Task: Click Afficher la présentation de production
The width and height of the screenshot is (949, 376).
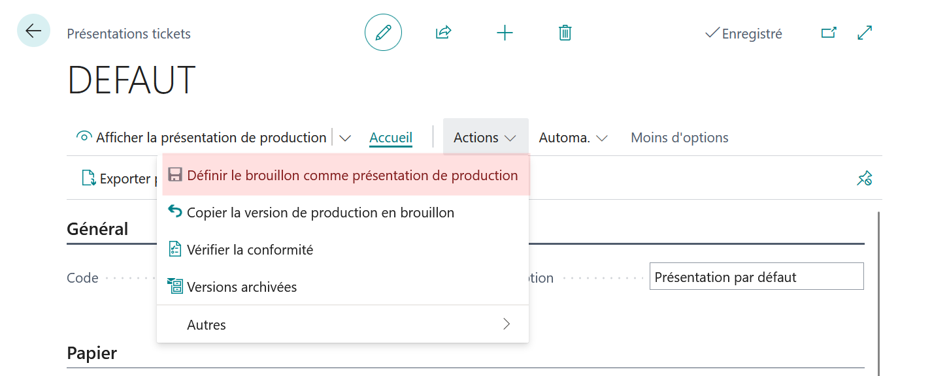Action: click(202, 138)
